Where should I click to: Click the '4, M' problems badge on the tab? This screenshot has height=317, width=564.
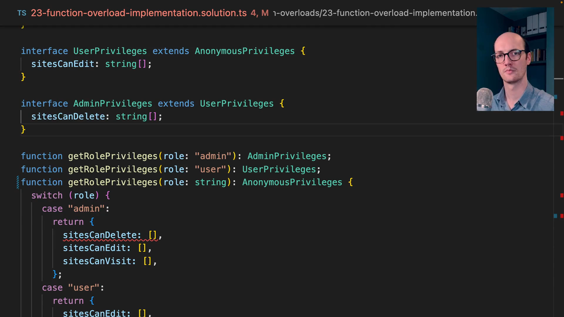pos(260,13)
